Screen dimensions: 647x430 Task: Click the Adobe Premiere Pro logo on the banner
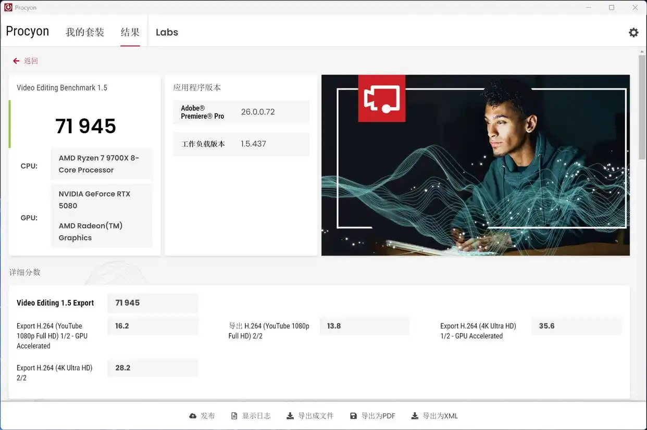381,98
